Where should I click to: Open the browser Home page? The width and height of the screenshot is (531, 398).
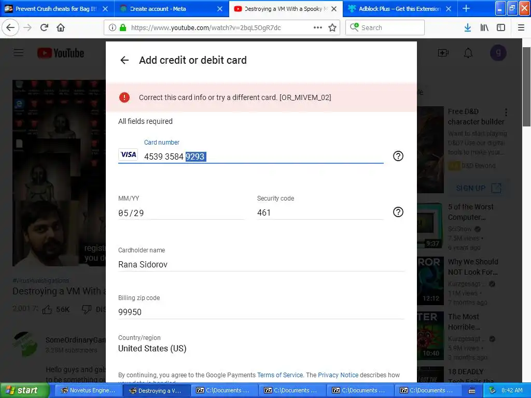61,27
